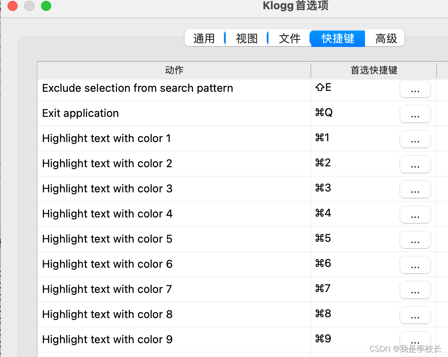Edit shortcut for Highlight text with color 7
The height and width of the screenshot is (357, 448).
coord(415,290)
